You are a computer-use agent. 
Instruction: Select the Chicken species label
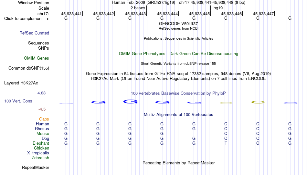pyautogui.click(x=41, y=148)
